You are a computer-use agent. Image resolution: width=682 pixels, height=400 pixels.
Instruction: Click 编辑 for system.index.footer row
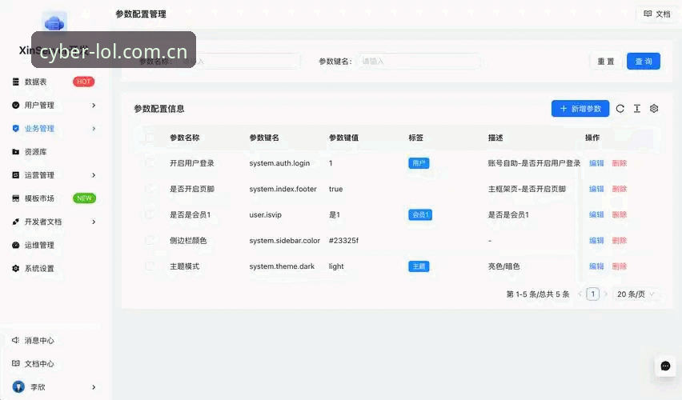coord(596,189)
